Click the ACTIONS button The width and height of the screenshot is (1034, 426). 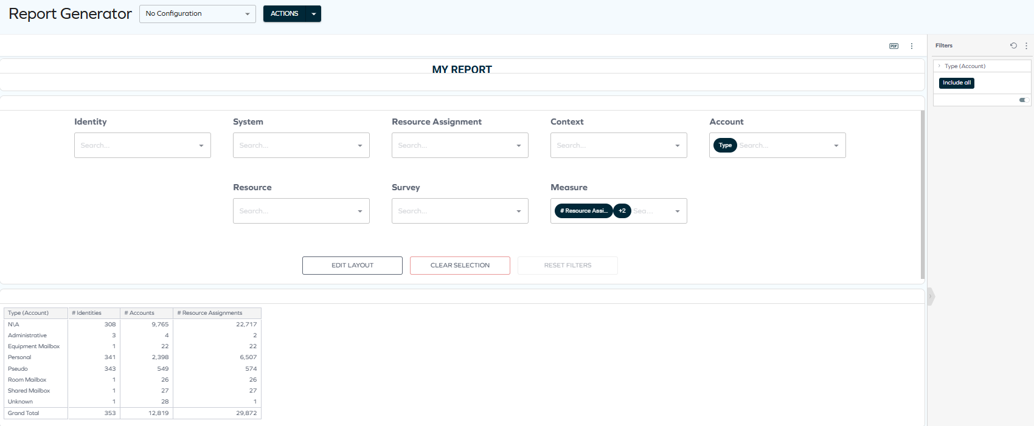pos(285,13)
